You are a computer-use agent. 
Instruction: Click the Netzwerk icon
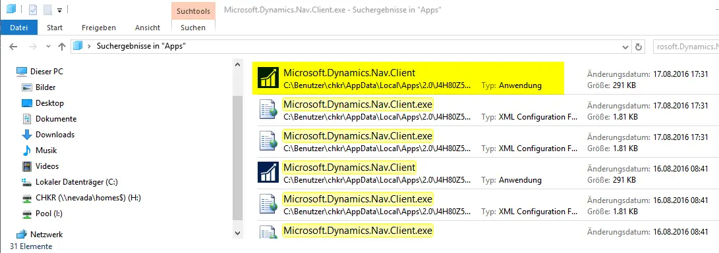[21, 234]
